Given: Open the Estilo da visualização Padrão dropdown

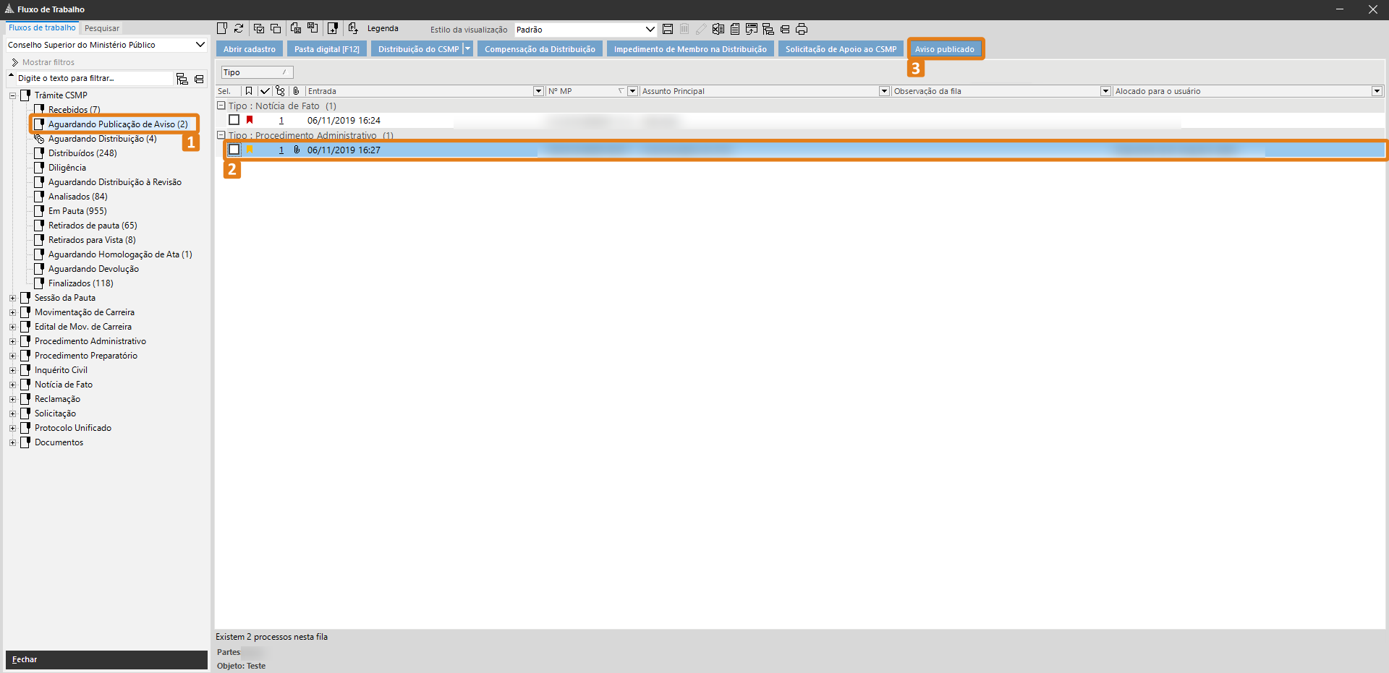Looking at the screenshot, I should (650, 30).
